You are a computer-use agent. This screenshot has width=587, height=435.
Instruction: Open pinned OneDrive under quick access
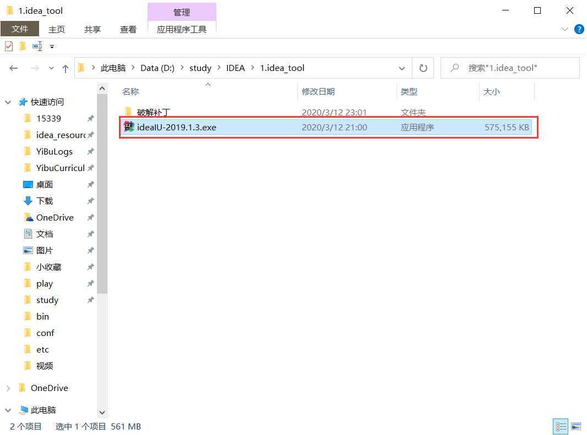[55, 217]
